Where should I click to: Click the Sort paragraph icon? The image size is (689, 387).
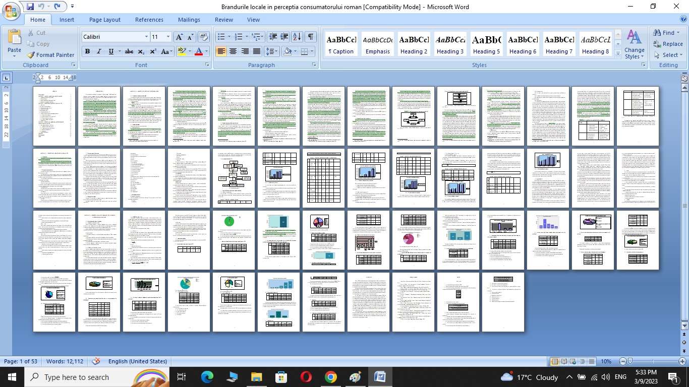tap(297, 37)
